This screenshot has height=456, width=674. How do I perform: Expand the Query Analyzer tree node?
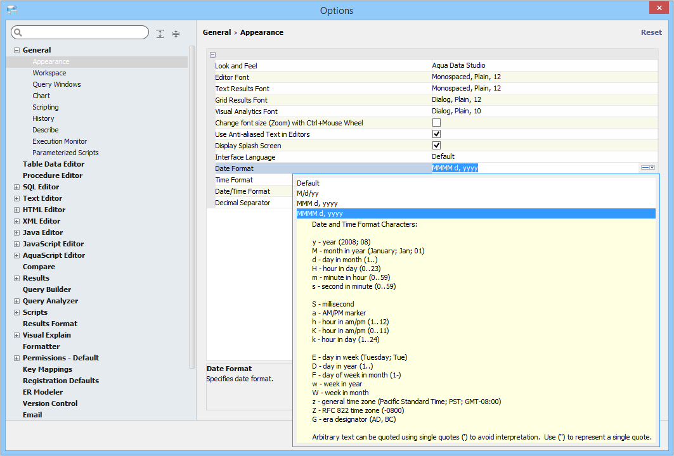tap(17, 301)
